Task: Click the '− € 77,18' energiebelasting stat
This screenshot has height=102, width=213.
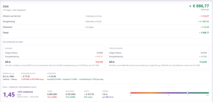Action: [x=25, y=76]
